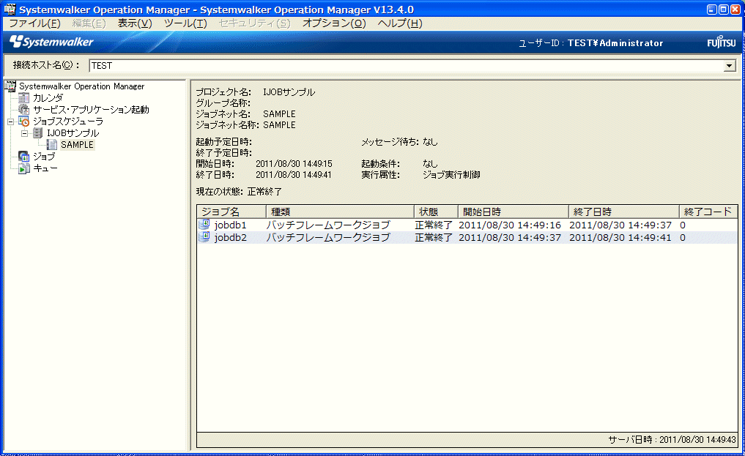Click the Systemwalker logo in the banner
Image resolution: width=745 pixels, height=456 pixels.
[52, 42]
